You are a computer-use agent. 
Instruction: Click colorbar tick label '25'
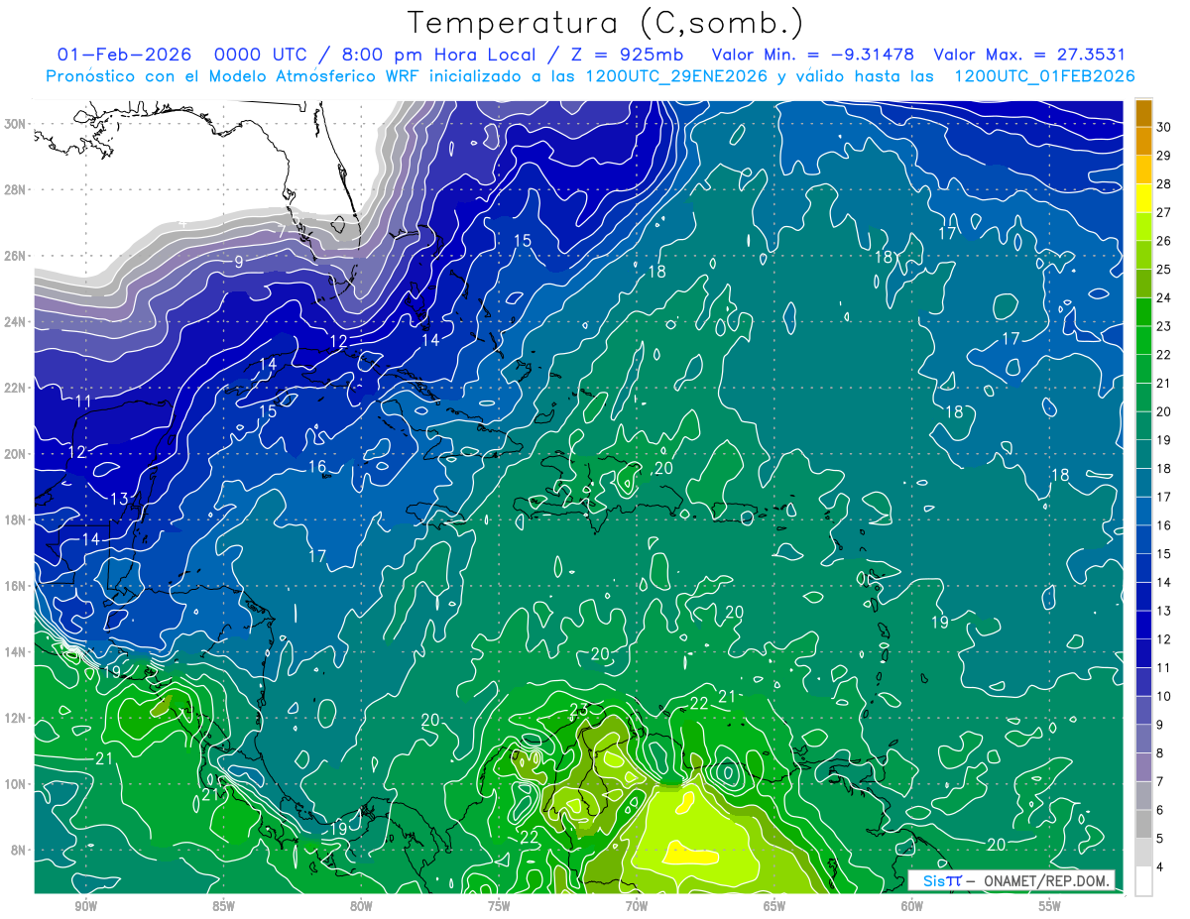coord(1164,270)
